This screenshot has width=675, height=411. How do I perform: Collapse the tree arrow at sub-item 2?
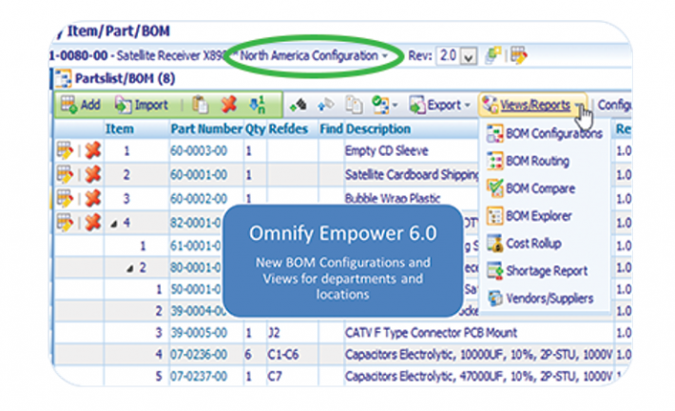point(129,269)
